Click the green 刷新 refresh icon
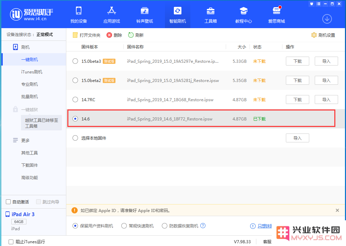This screenshot has width=346, height=246. (131, 35)
